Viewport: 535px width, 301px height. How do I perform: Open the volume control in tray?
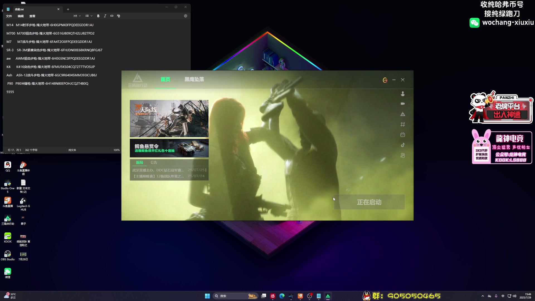[x=514, y=296]
